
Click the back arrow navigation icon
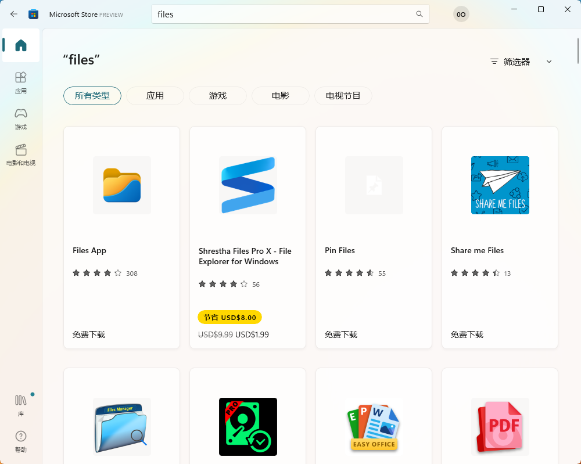(13, 14)
